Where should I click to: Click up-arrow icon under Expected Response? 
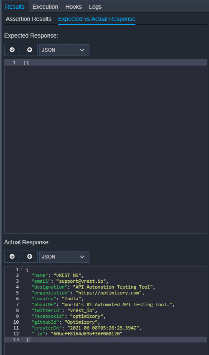[x=29, y=50]
